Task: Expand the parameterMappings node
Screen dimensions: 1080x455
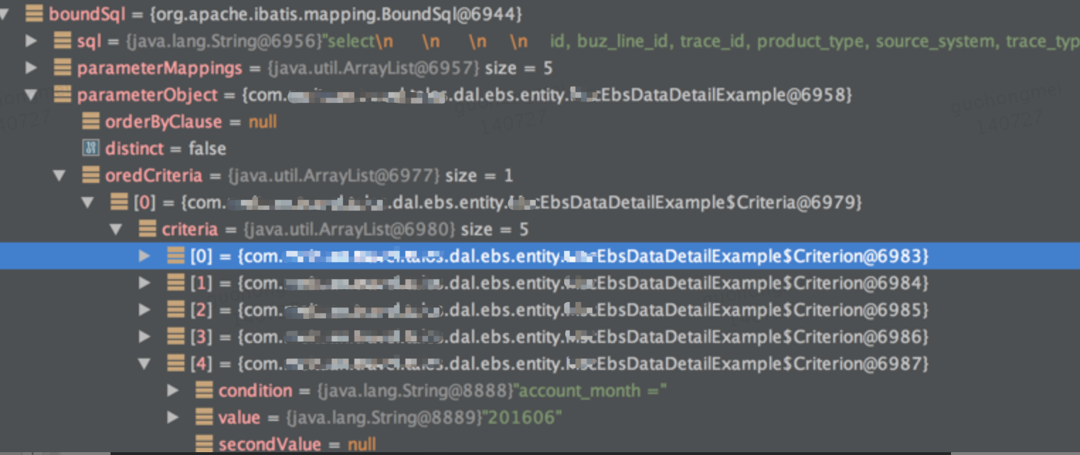Action: tap(30, 67)
